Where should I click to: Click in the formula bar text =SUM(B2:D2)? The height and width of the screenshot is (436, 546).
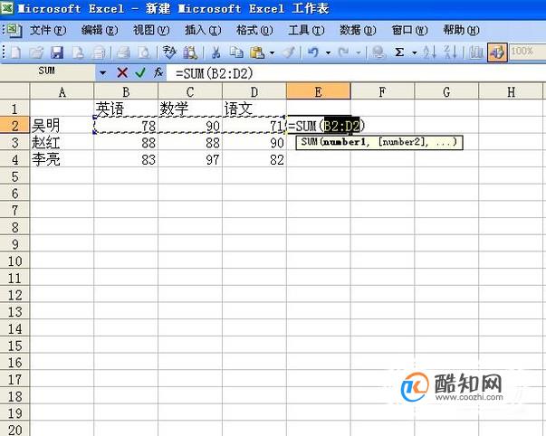(215, 73)
